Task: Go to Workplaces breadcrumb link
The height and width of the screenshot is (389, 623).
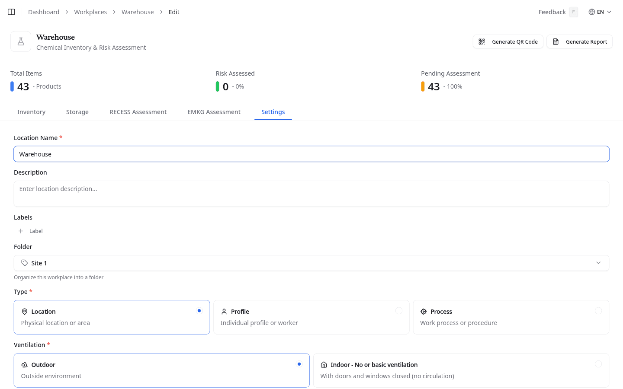Action: (x=90, y=12)
